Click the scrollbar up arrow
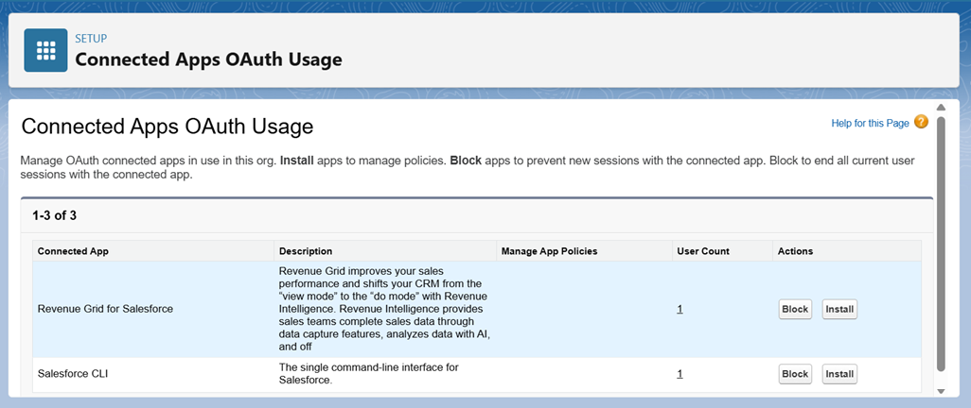Viewport: 971px width, 408px height. click(941, 108)
